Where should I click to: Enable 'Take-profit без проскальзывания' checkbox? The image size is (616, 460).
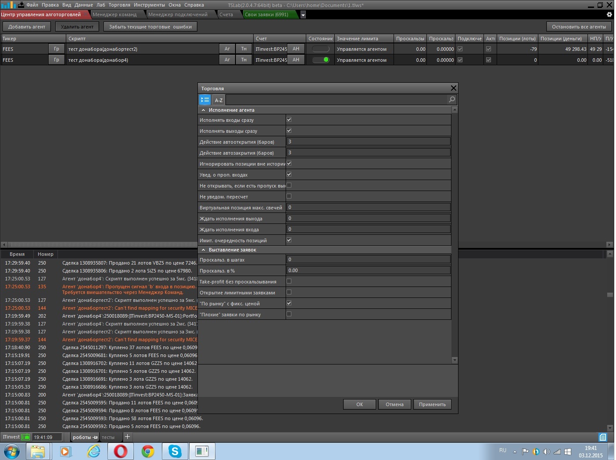[x=289, y=281]
